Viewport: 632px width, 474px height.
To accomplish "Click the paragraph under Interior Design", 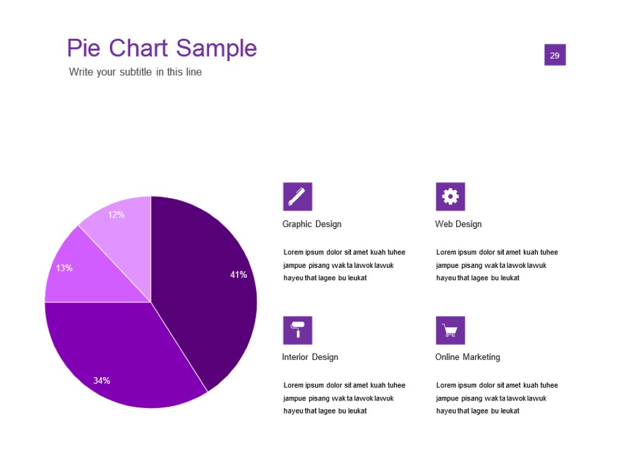I will (344, 398).
